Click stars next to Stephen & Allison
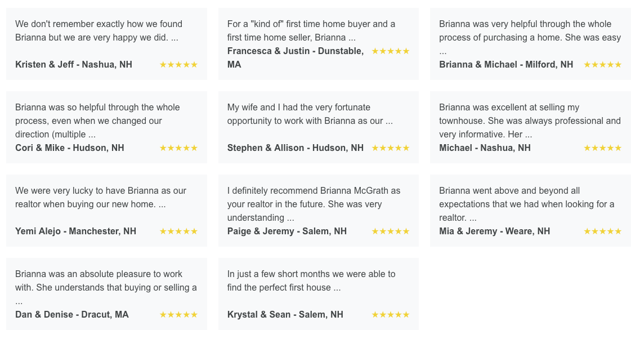 391,148
